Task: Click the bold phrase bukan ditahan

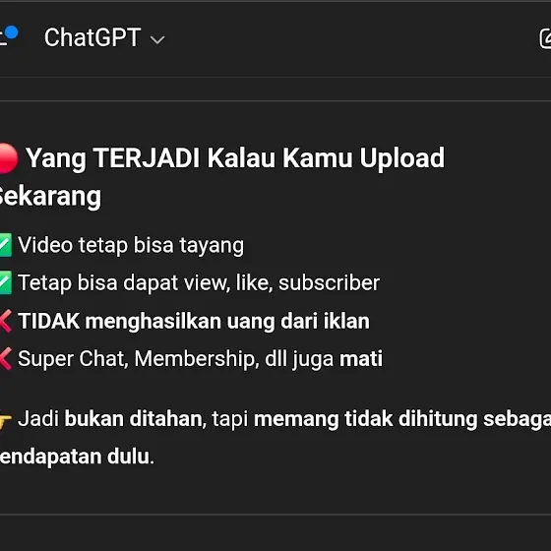Action: [x=135, y=419]
